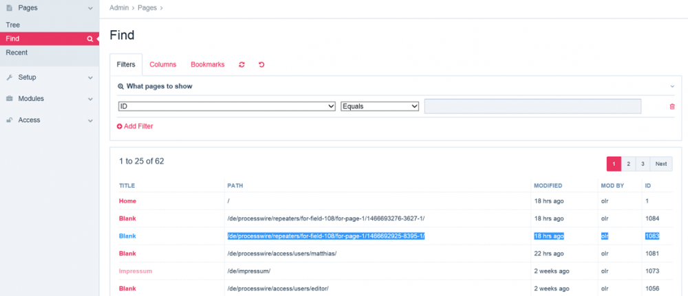Delete the ID filter with trash icon
This screenshot has height=296, width=688.
(671, 106)
